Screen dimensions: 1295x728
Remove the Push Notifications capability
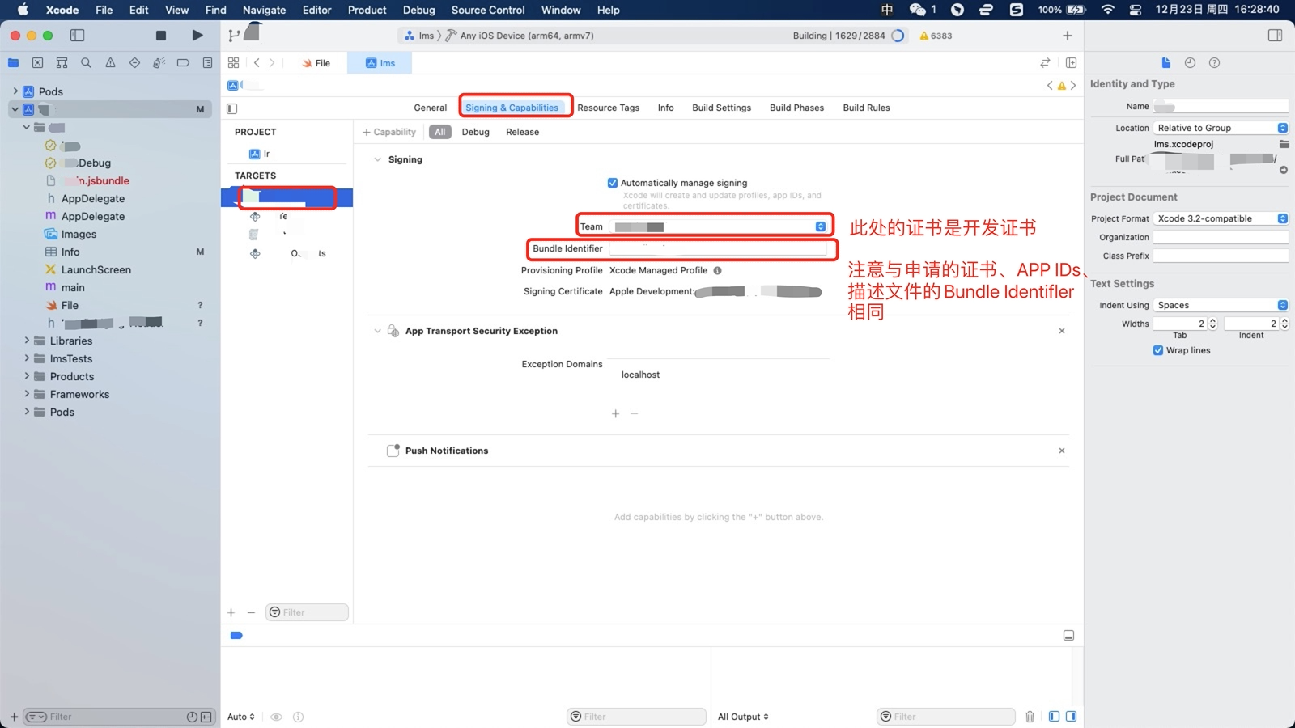(x=1062, y=451)
